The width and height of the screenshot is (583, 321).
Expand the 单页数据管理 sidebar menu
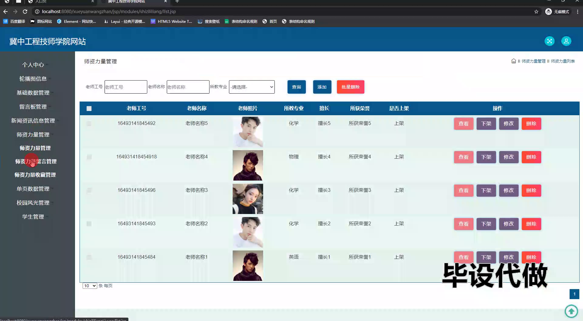pos(33,189)
